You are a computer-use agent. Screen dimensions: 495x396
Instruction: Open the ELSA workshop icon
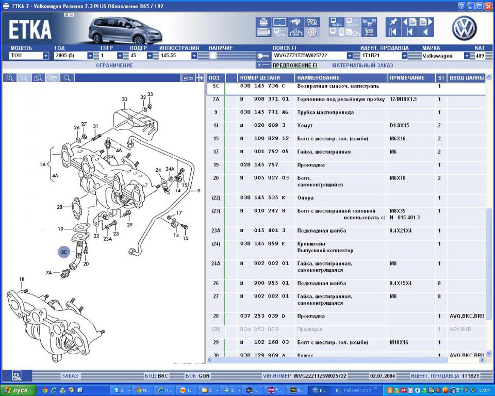[x=336, y=22]
